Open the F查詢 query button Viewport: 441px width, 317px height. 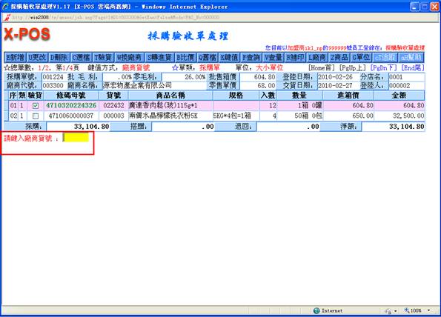pos(251,58)
